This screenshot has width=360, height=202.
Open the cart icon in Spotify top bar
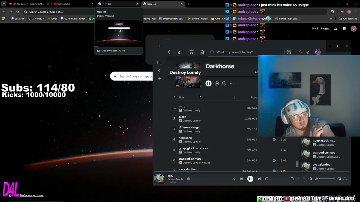pyautogui.click(x=191, y=52)
